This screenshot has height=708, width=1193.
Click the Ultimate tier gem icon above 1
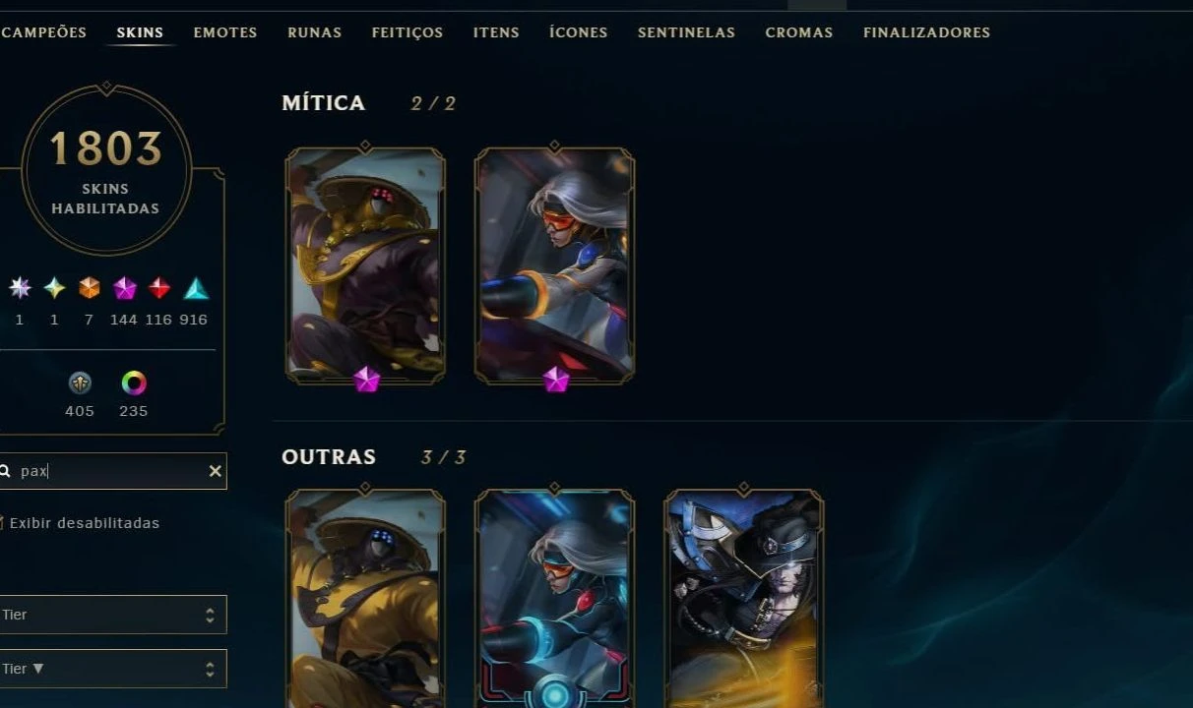[x=20, y=288]
